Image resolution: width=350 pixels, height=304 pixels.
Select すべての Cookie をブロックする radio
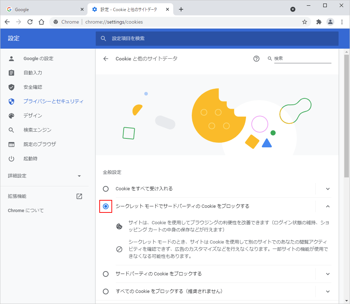point(106,291)
